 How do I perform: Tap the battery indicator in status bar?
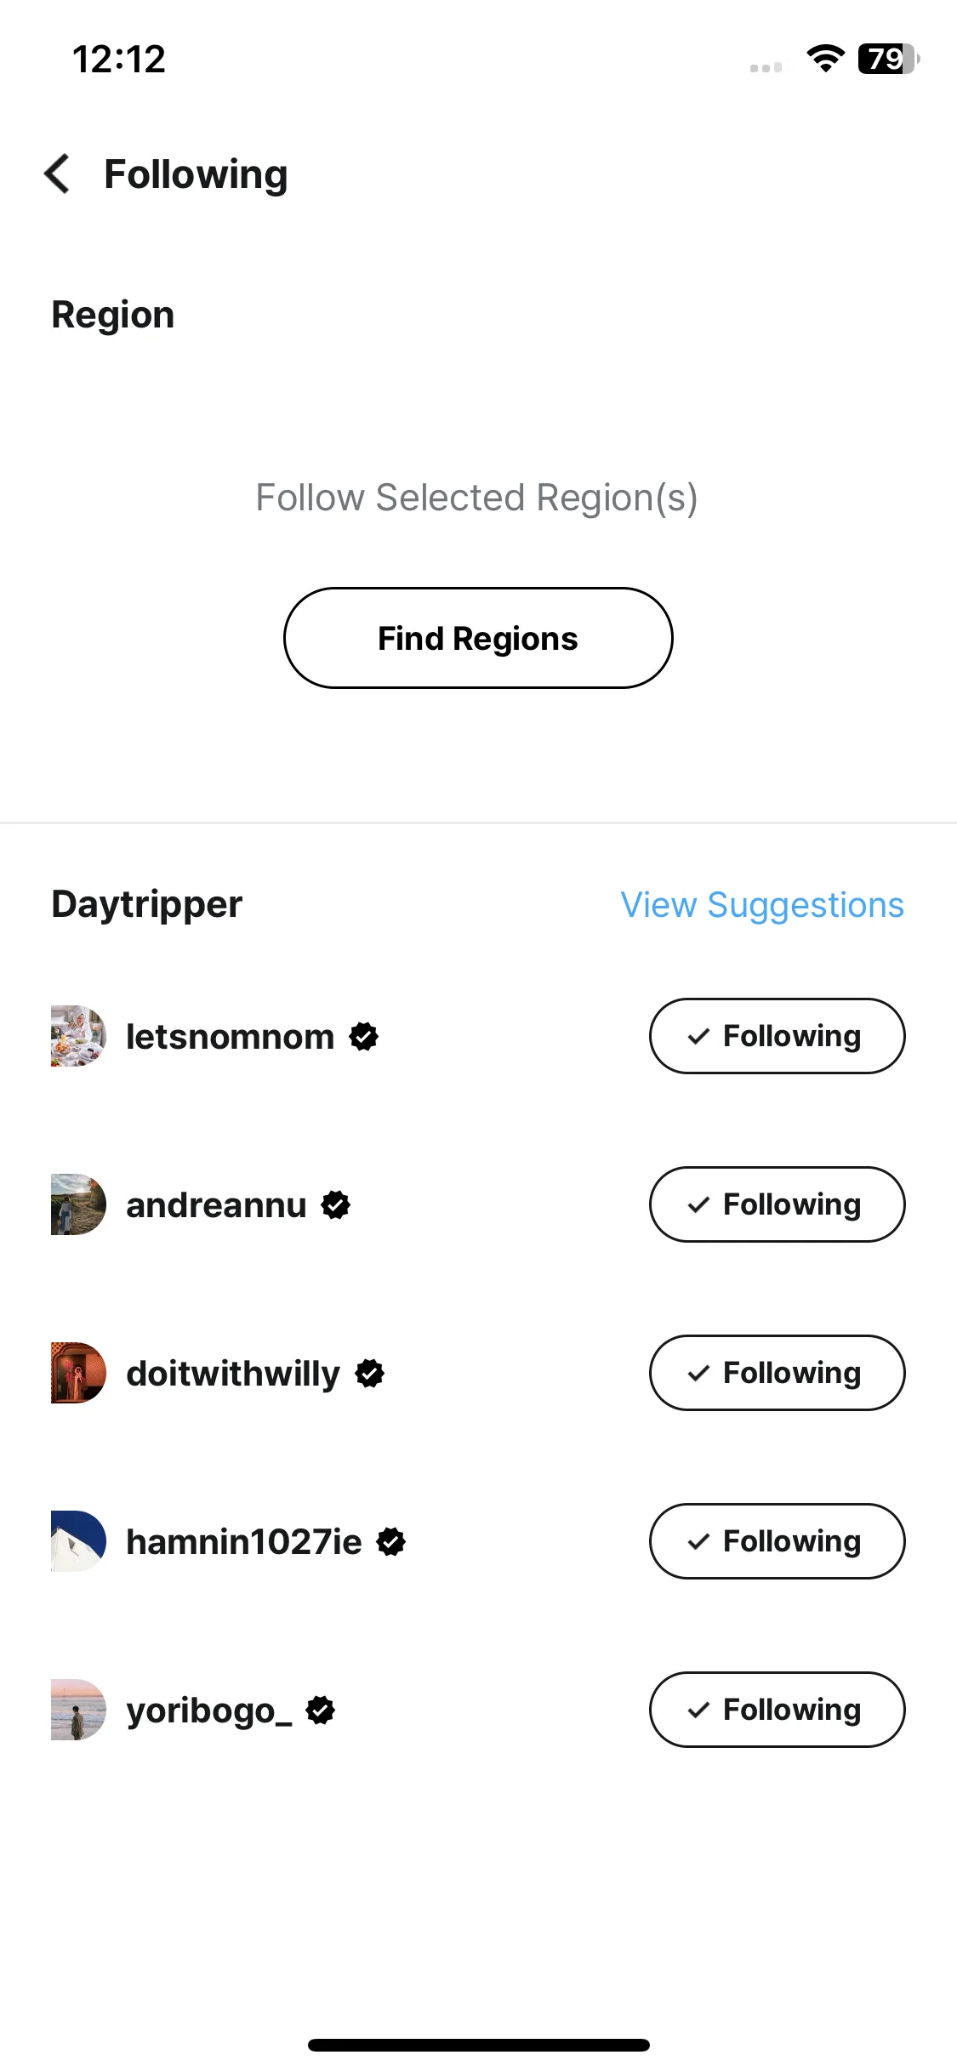(x=889, y=59)
